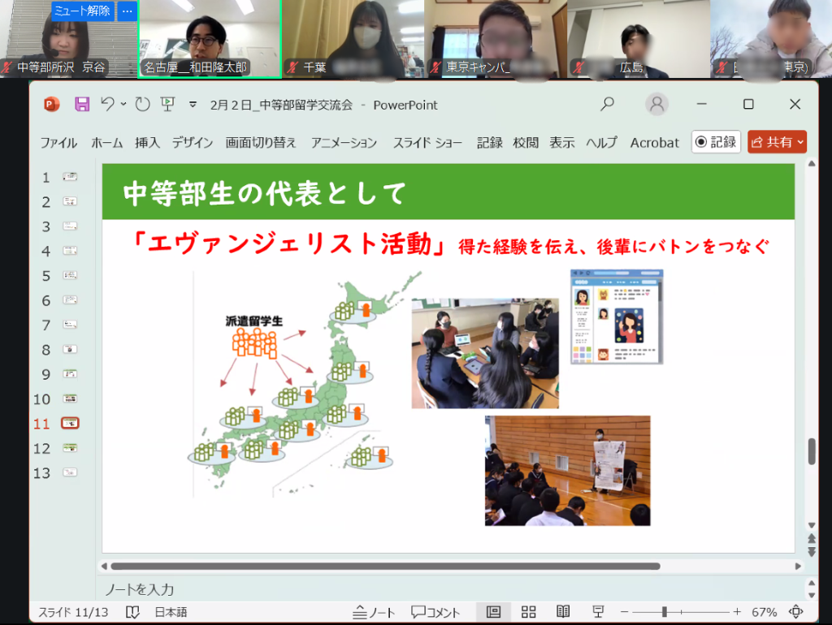Open the アニメーション ribbon tab
This screenshot has height=625, width=832.
pyautogui.click(x=343, y=141)
